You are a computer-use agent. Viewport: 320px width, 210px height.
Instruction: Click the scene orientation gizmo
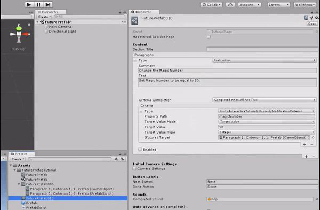click(x=19, y=34)
